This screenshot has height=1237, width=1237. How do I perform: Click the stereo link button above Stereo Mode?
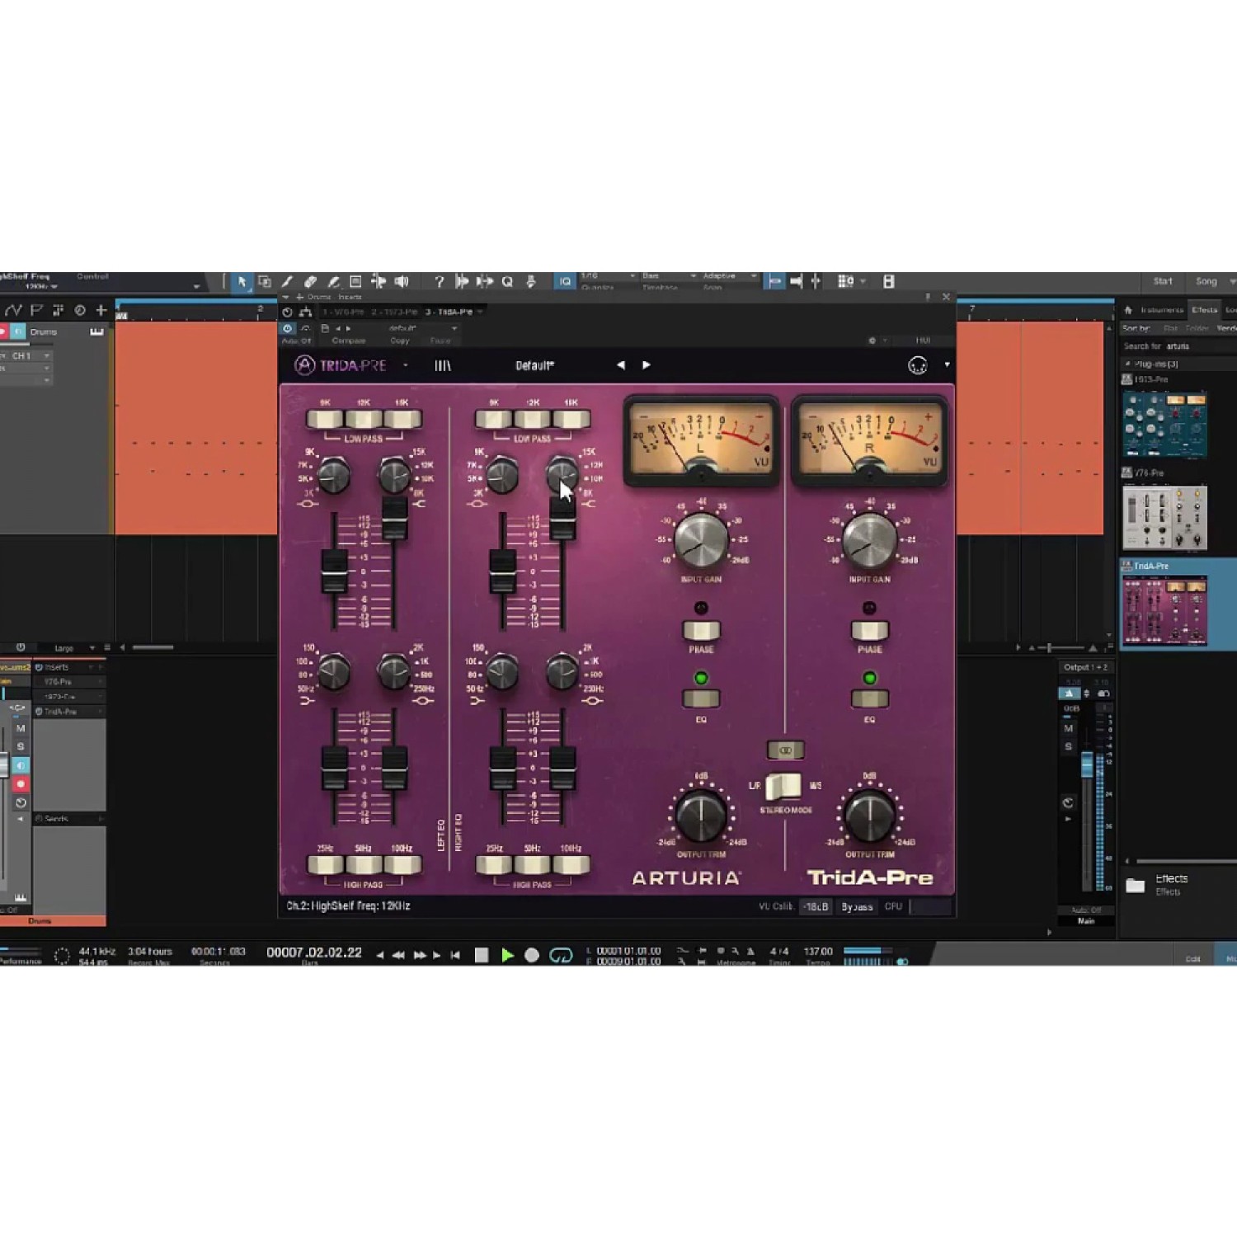(785, 750)
